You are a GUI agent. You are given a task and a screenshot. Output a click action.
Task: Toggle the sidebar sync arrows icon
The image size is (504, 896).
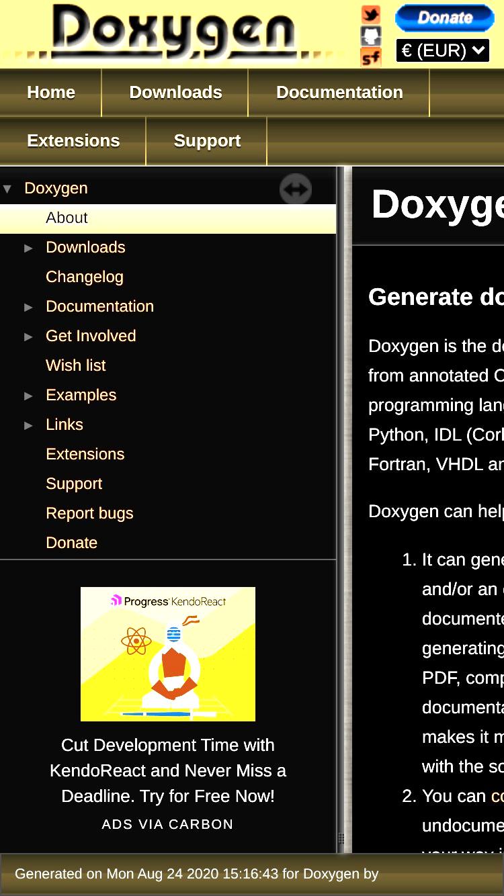296,189
